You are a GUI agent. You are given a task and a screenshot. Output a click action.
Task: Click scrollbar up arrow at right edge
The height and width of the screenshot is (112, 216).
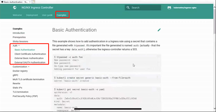(214, 7)
